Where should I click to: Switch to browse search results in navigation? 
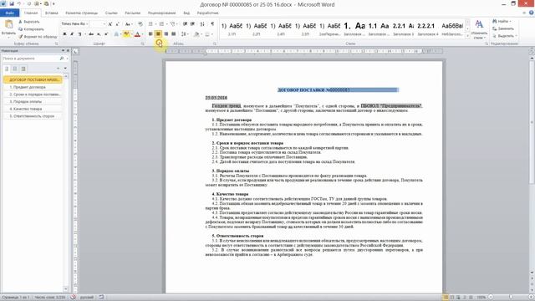(x=23, y=69)
